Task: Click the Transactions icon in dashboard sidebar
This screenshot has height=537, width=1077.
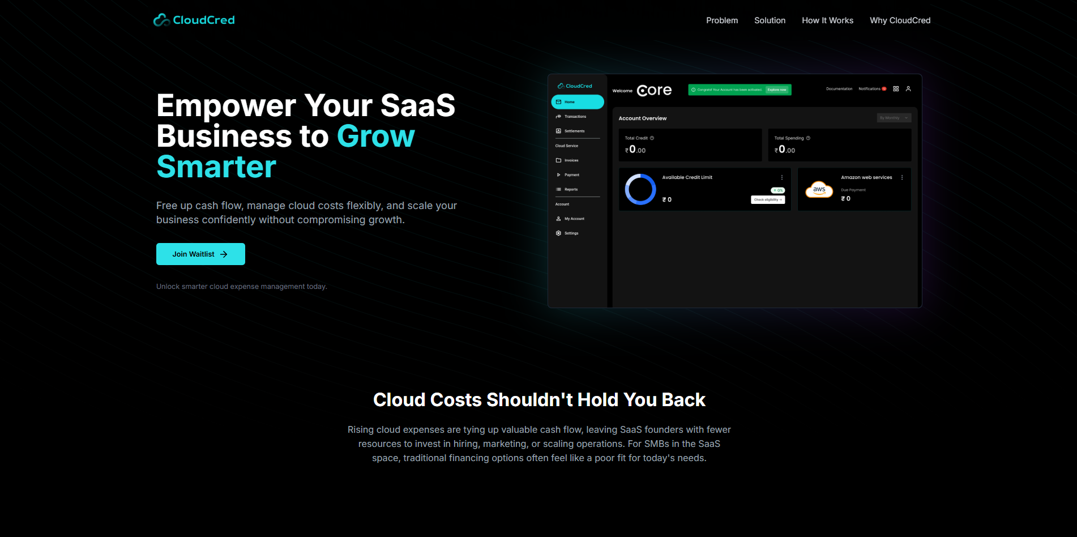Action: click(x=558, y=117)
